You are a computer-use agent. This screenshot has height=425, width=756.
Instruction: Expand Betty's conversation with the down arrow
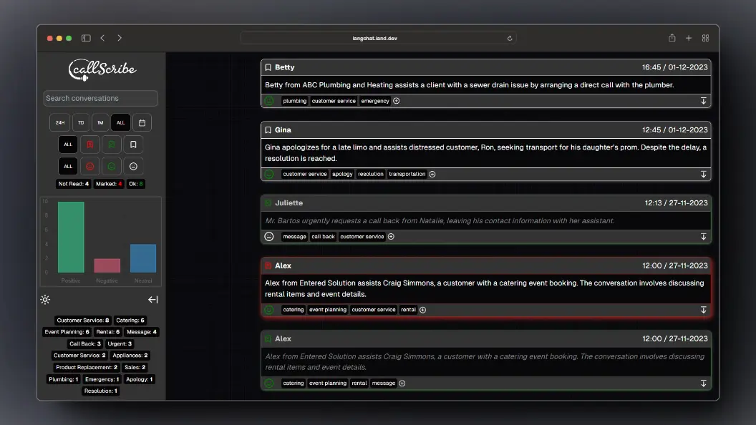coord(703,101)
